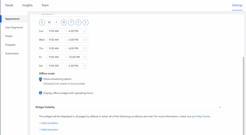Image resolution: width=246 pixels, height=135 pixels.
Task: Click + Add condition
Action: 49,123
